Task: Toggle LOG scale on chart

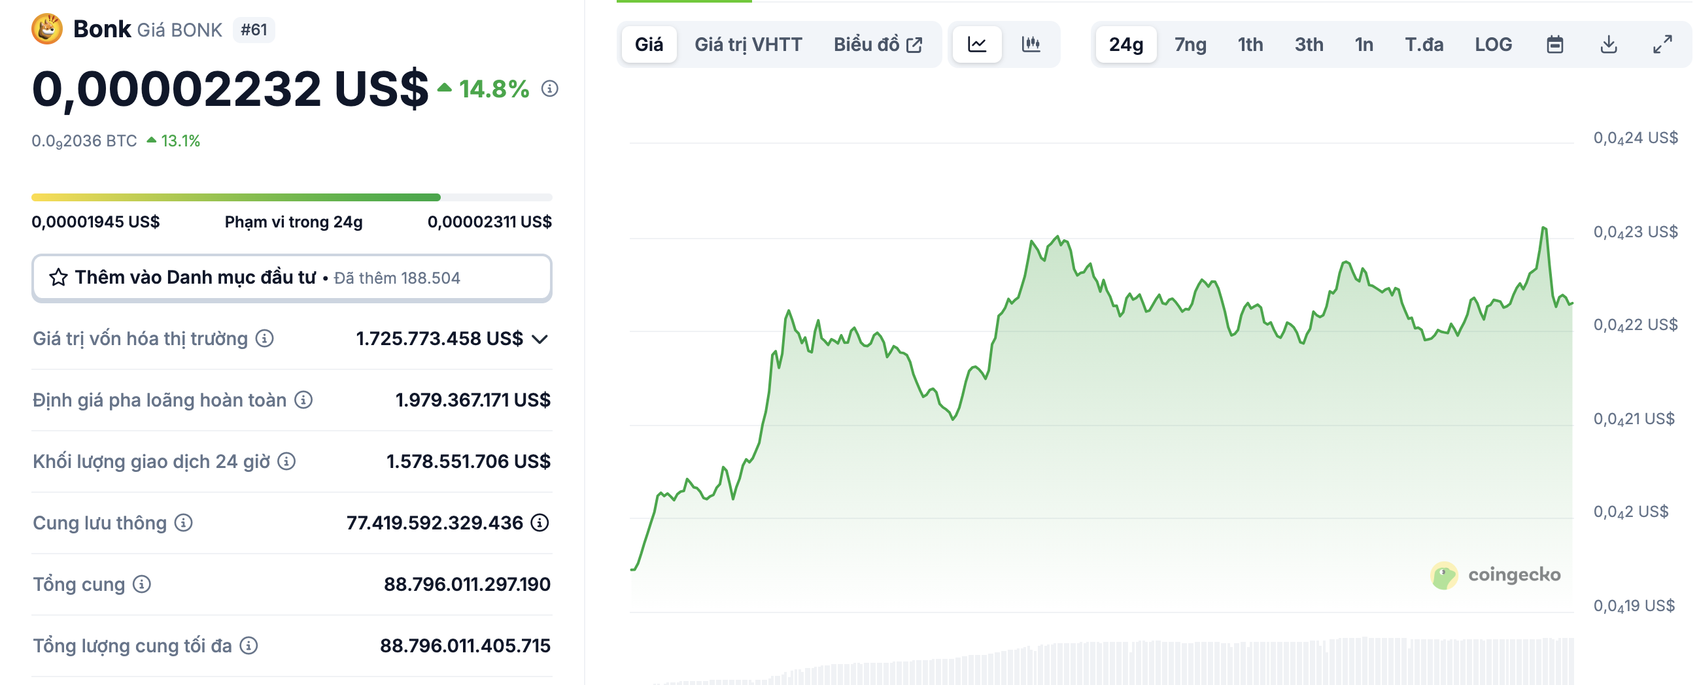Action: [1492, 45]
